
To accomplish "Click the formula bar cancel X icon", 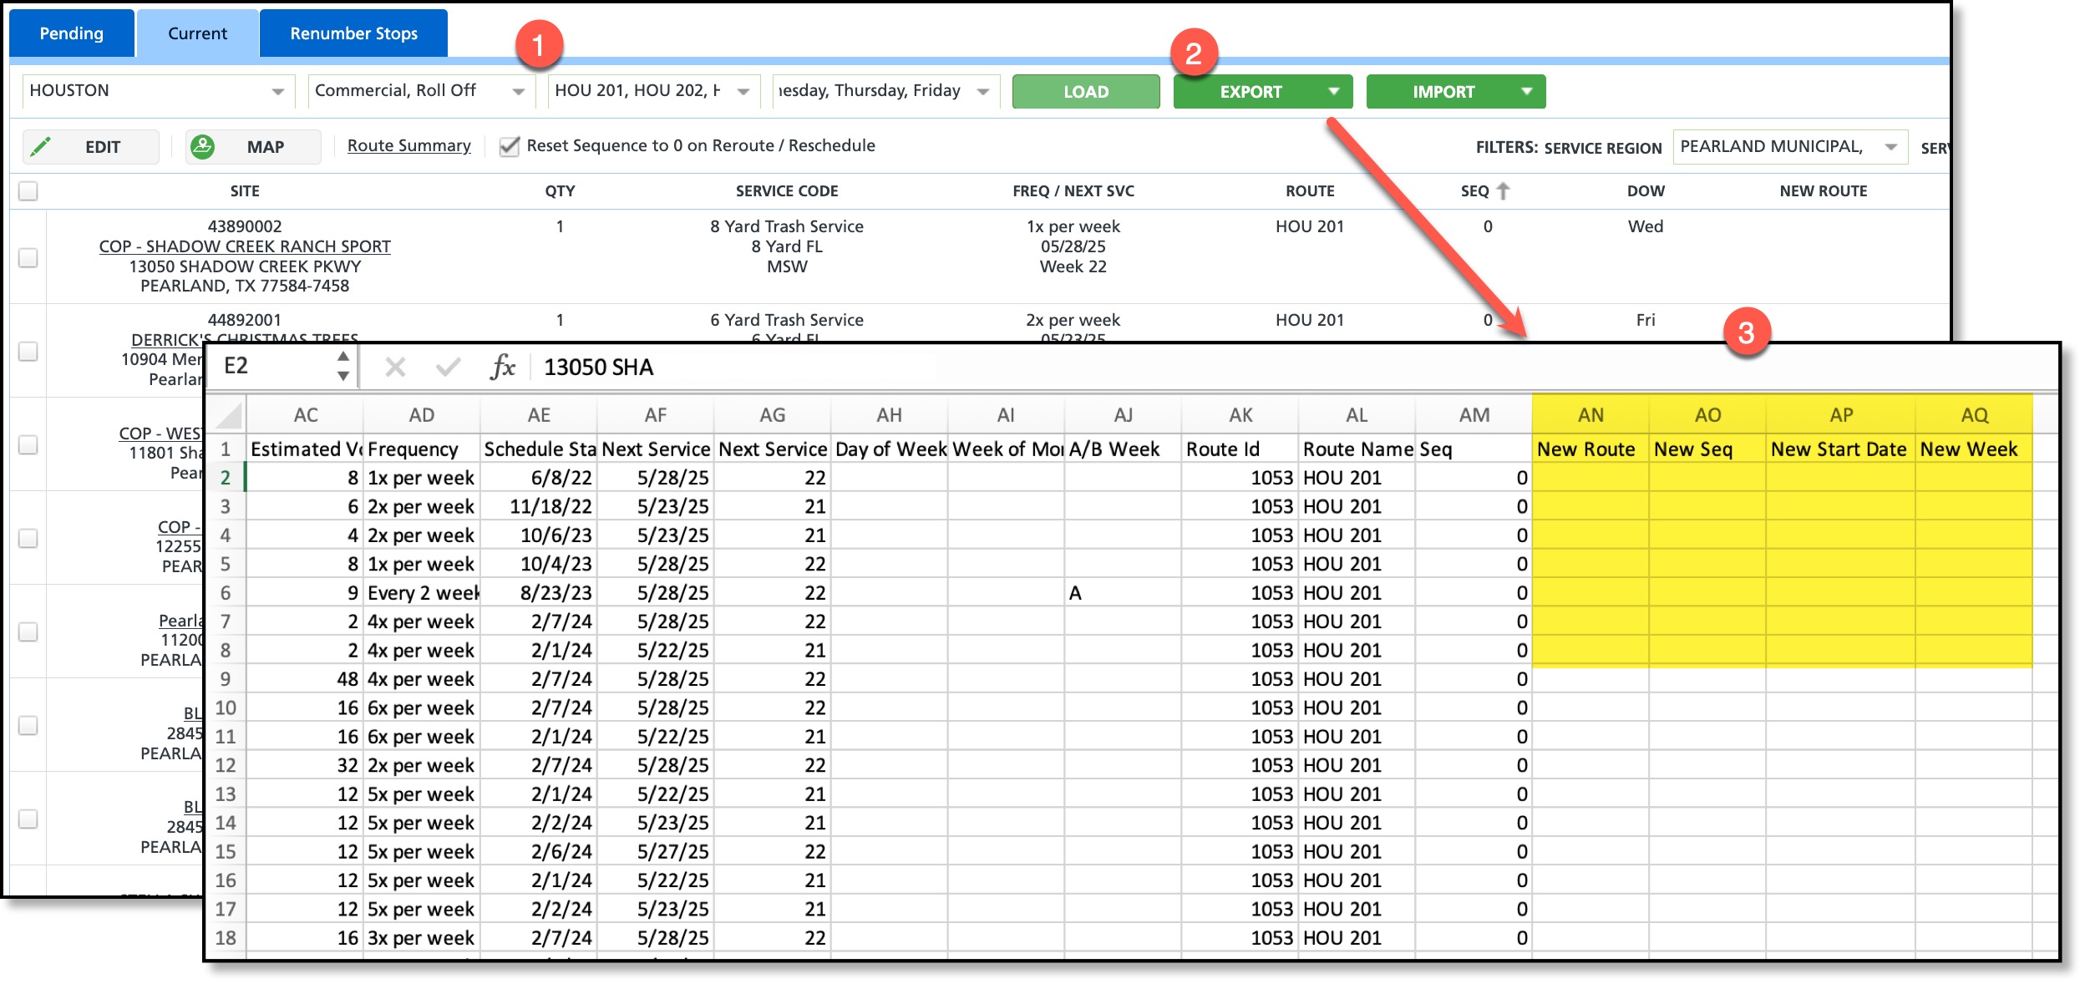I will coord(395,367).
